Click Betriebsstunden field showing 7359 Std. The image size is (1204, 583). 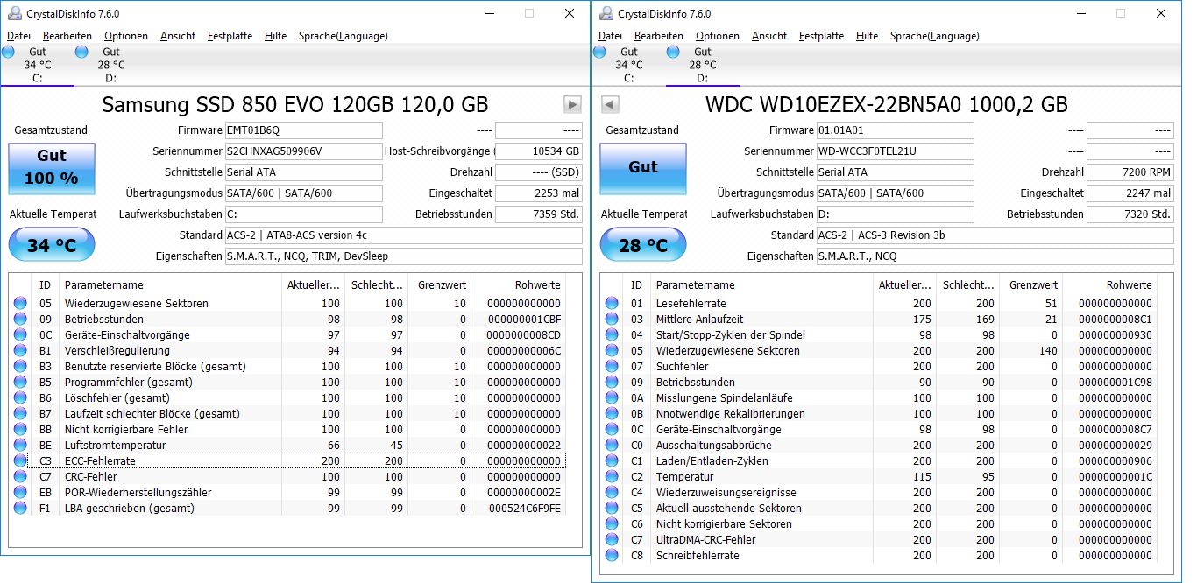539,214
